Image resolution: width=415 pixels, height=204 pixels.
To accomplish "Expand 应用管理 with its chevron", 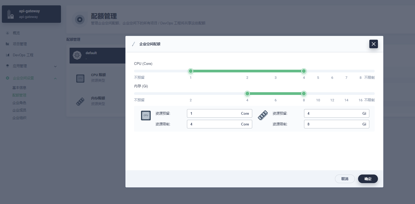I will (55, 66).
